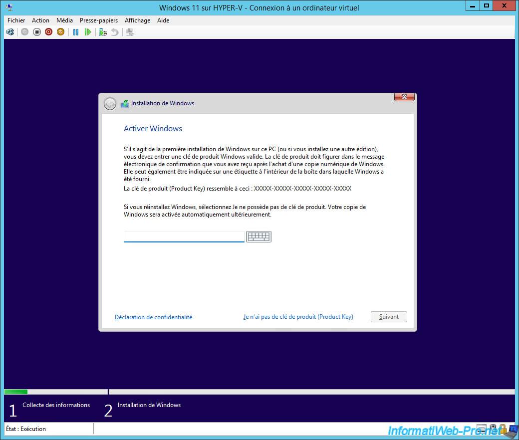Show the Affichage menu
519x440 pixels.
[x=137, y=20]
